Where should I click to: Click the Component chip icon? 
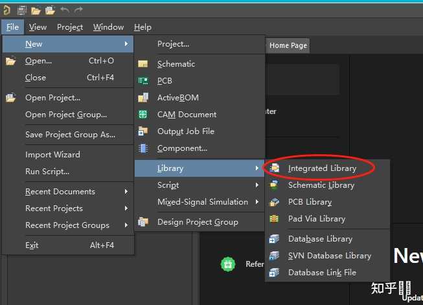[x=143, y=148]
